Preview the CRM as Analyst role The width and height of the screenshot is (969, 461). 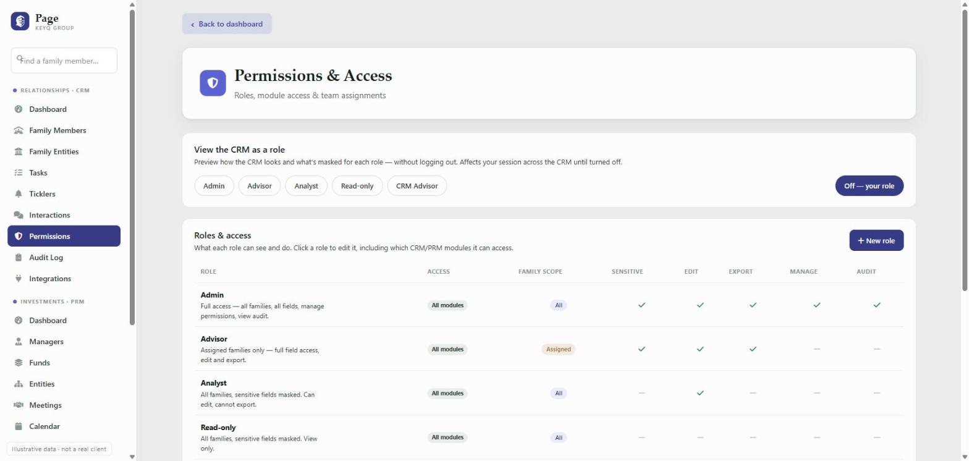click(307, 186)
